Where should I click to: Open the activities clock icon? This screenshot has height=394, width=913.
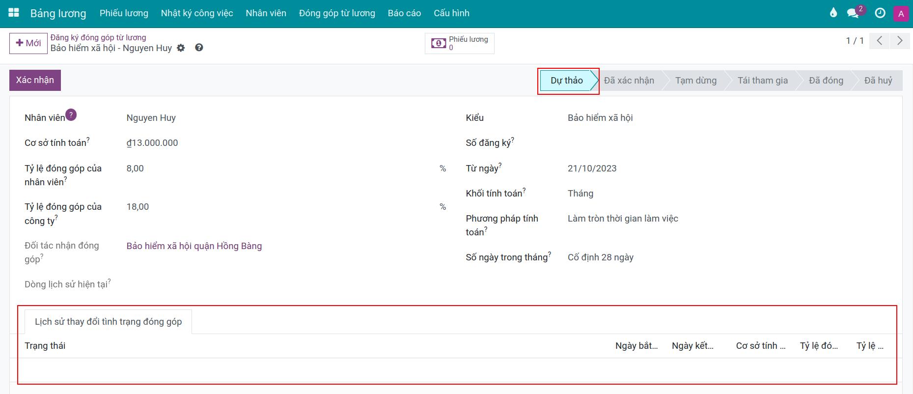pos(880,13)
